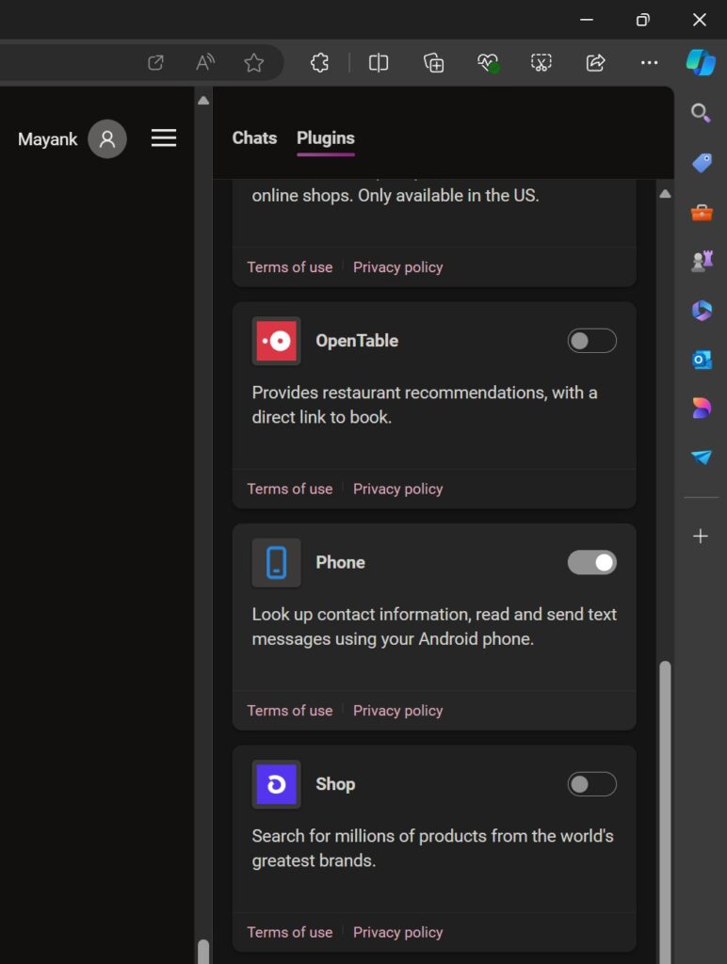Select the Plugins tab
Screen dimensions: 727x964
point(326,138)
